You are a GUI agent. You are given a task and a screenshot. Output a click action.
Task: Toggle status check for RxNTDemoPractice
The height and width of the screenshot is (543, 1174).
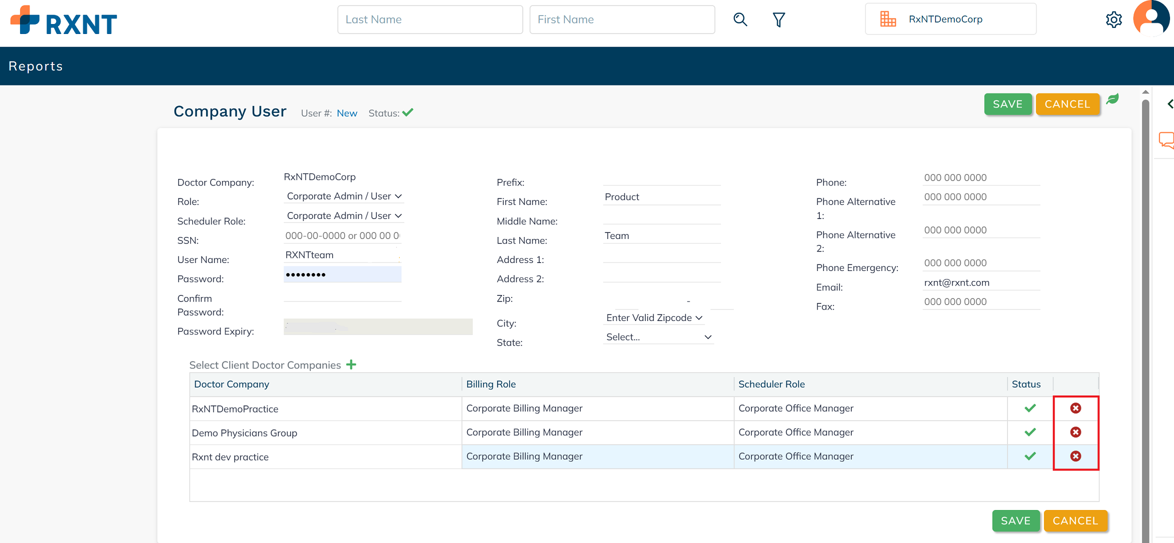1030,408
